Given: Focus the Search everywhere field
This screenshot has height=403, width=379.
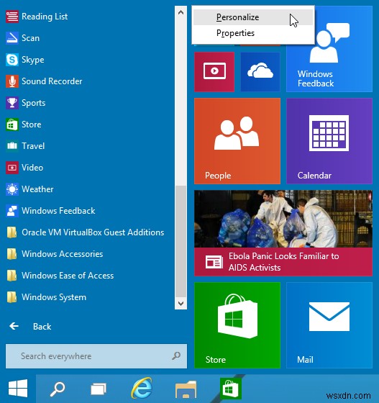Looking at the screenshot, I should pyautogui.click(x=96, y=356).
